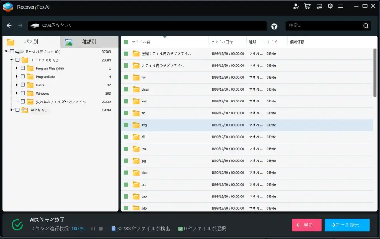Open the feedback chat icon
Viewport: 380px width, 239px height.
coord(319,6)
